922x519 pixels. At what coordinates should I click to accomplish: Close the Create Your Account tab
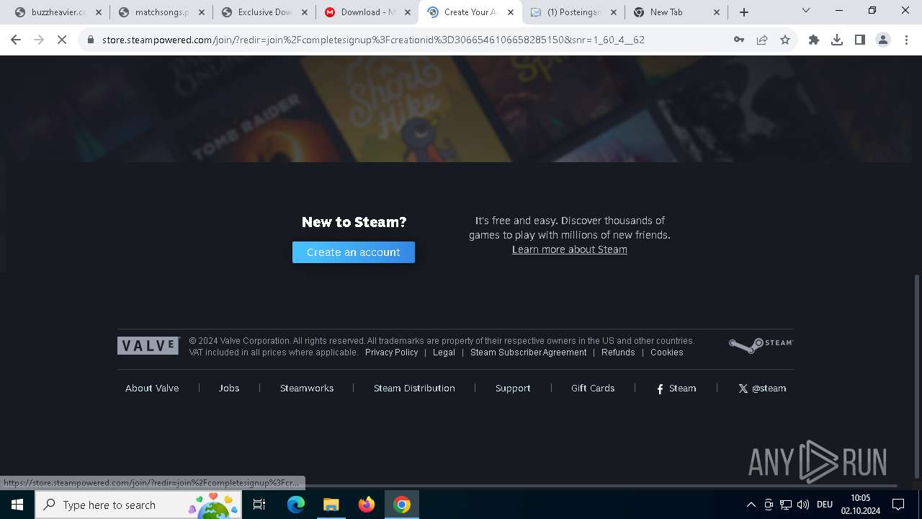tap(511, 12)
